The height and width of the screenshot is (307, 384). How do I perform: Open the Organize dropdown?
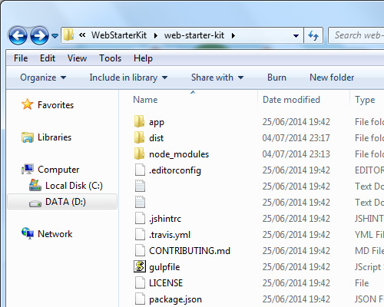[x=43, y=78]
